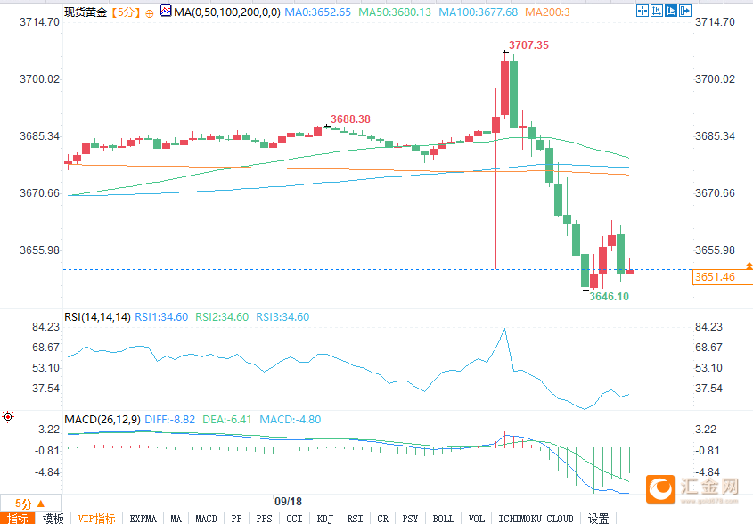The image size is (753, 524).
Task: Click the MA100:3677.68 value
Action: [479, 12]
